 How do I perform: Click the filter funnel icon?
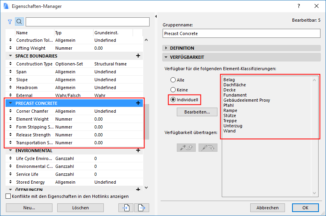[x=10, y=22]
